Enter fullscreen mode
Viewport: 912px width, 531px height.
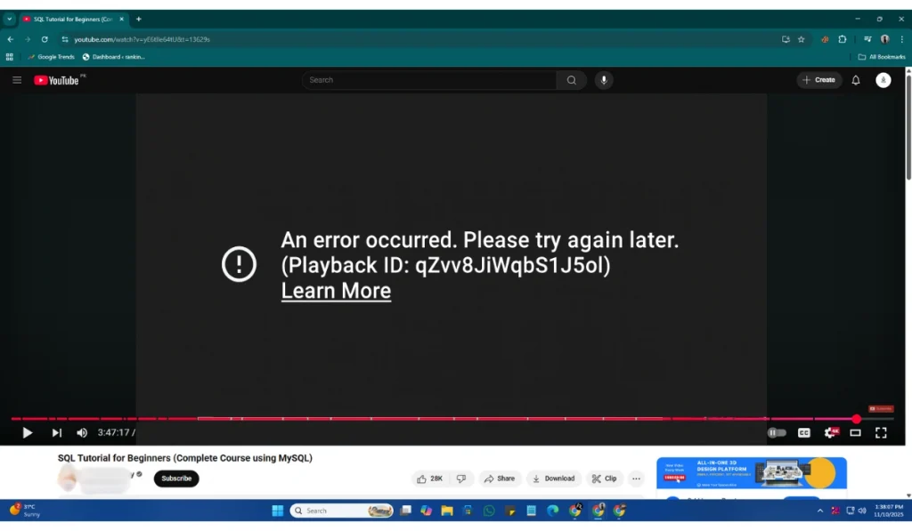tap(881, 433)
